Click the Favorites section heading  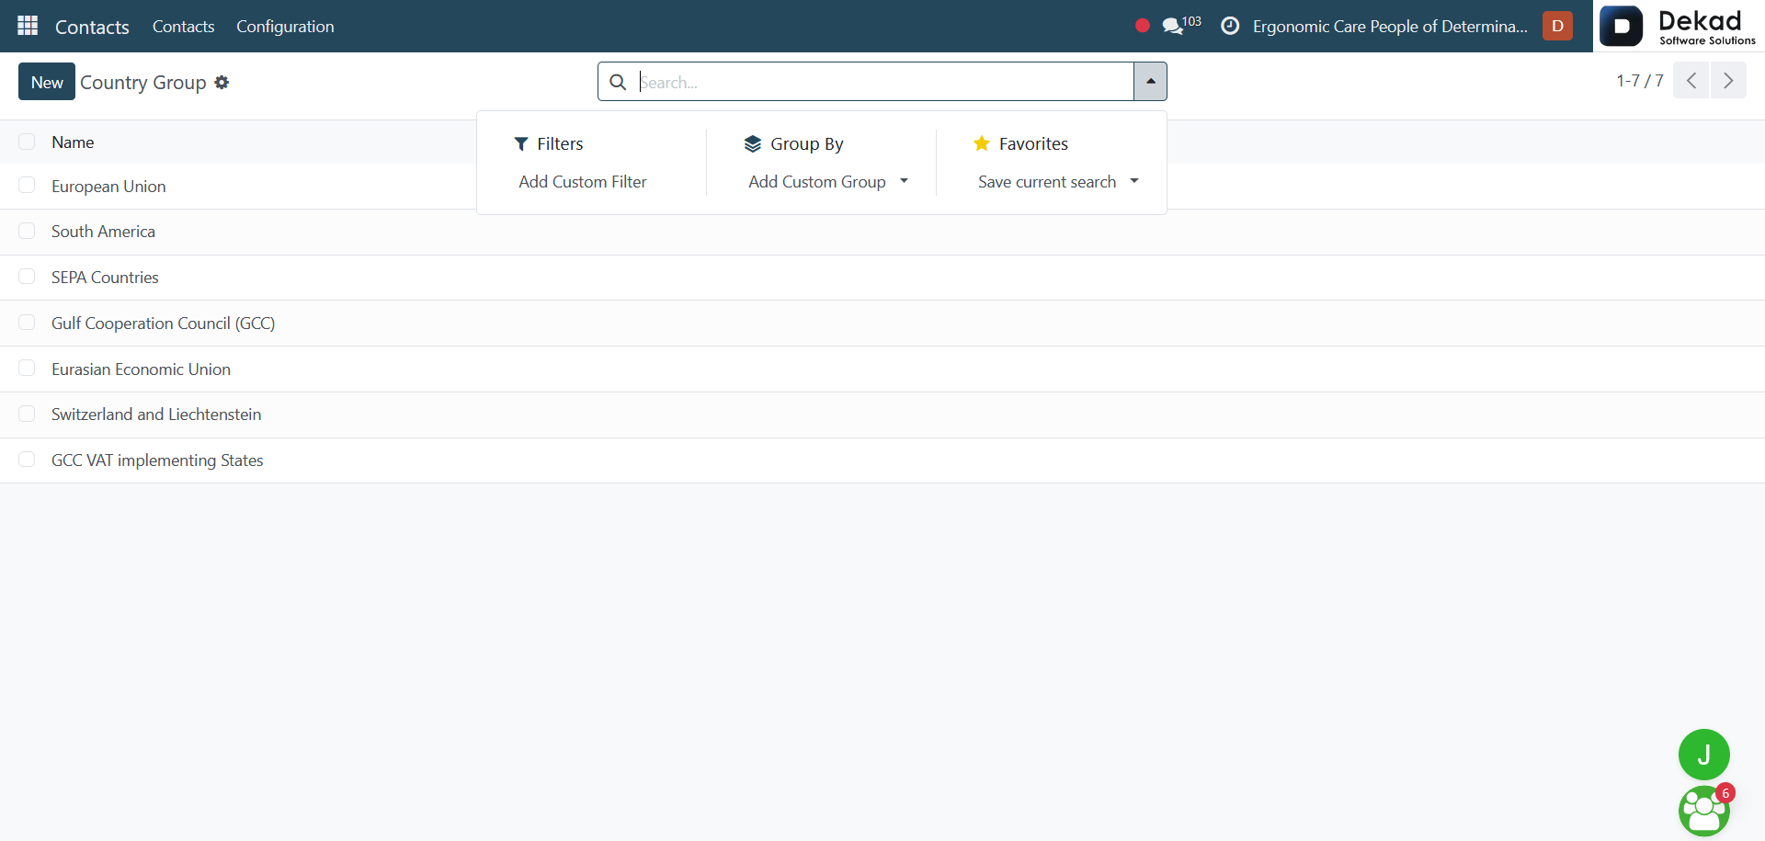[x=1033, y=143]
